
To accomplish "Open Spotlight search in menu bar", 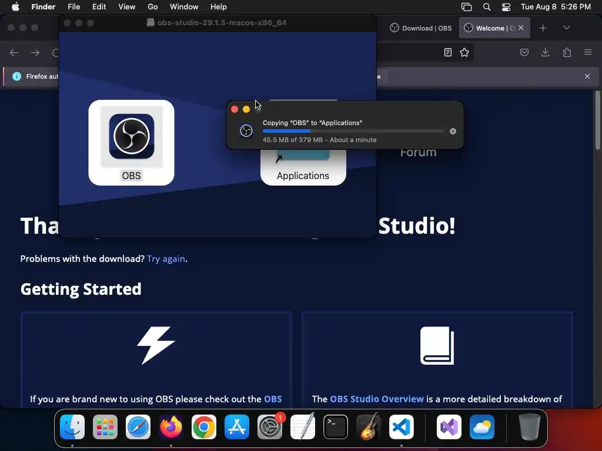I will click(487, 7).
